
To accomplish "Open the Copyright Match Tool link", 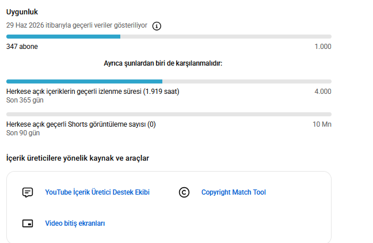I will (234, 192).
